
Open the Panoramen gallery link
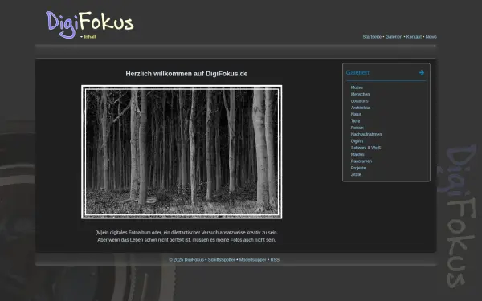(361, 161)
